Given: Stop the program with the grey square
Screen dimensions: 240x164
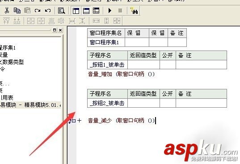Looking at the screenshot, I should tap(120, 11).
